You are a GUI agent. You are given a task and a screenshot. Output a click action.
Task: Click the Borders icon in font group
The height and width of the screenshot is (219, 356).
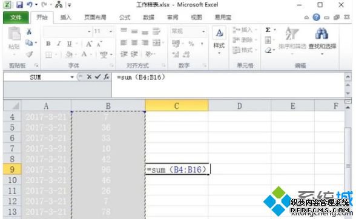click(48, 54)
